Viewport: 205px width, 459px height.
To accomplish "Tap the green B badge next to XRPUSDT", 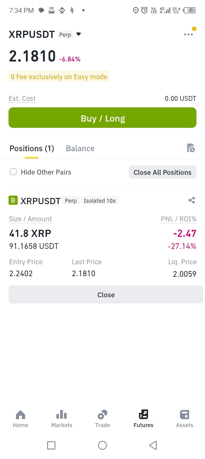I will 13,200.
